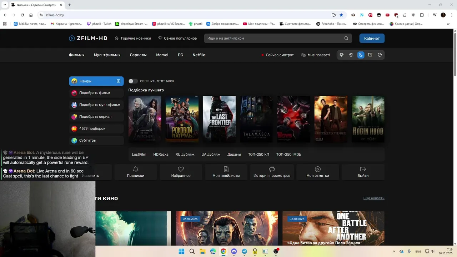Open Избранное with heart icon
The image size is (457, 257).
(x=181, y=172)
